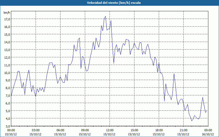Click the '10,0' y-axis label
The width and height of the screenshot is (219, 137).
click(x=7, y=73)
